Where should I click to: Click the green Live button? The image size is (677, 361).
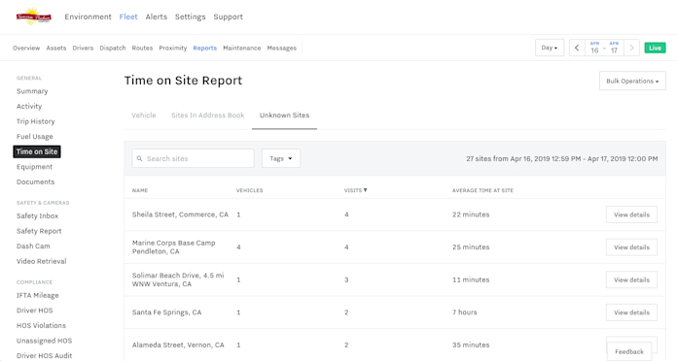point(655,48)
